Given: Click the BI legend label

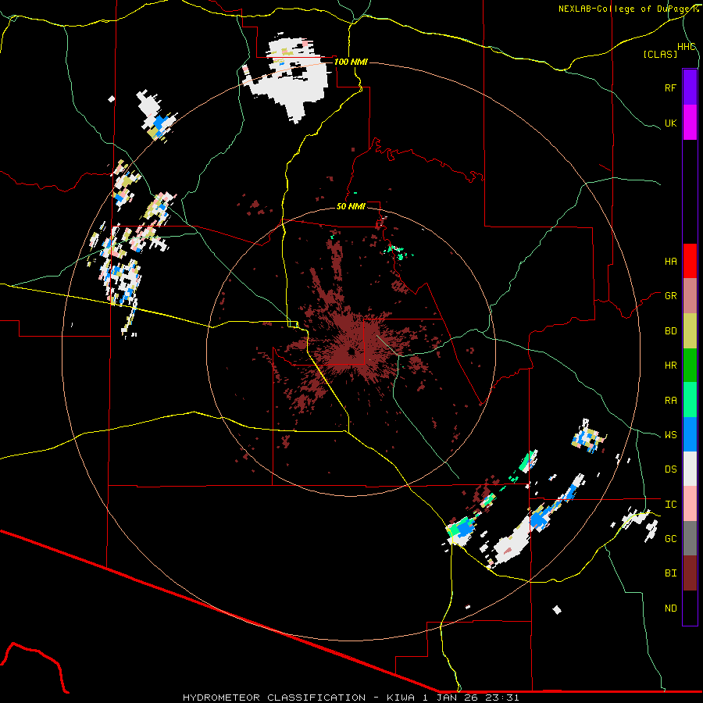Looking at the screenshot, I should [670, 573].
